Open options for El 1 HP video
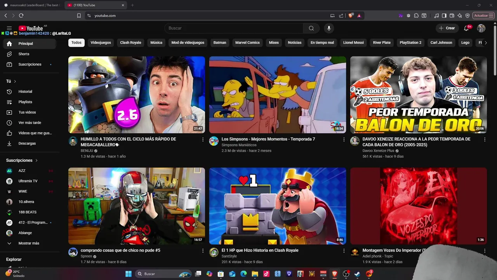 344,251
